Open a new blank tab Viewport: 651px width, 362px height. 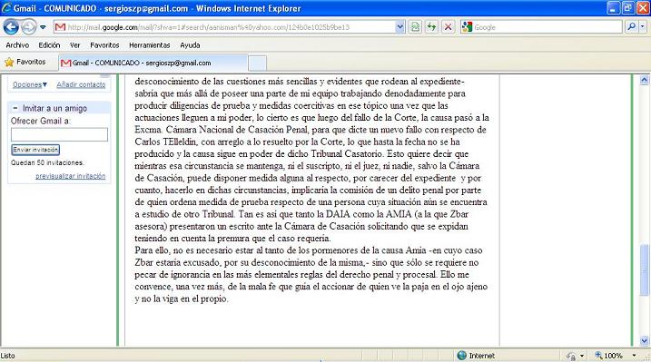click(x=258, y=63)
